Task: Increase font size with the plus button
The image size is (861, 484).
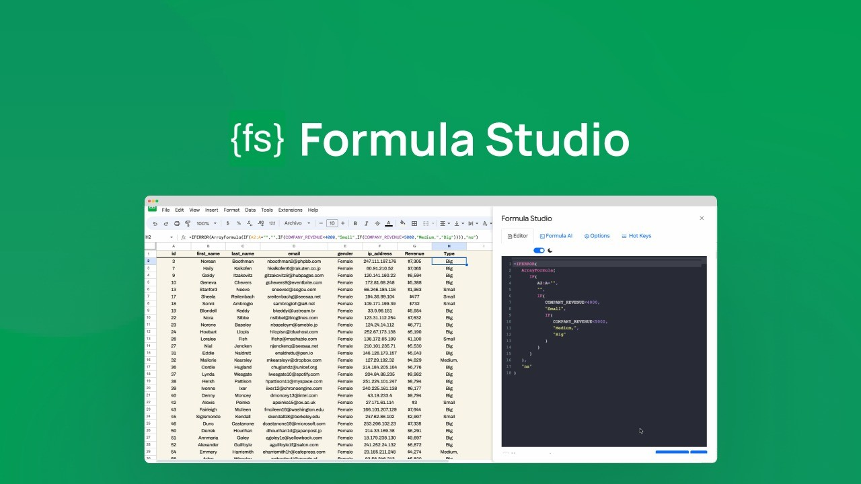Action: pos(342,223)
